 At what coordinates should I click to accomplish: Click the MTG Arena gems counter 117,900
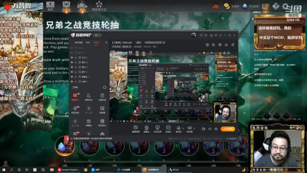250,6
